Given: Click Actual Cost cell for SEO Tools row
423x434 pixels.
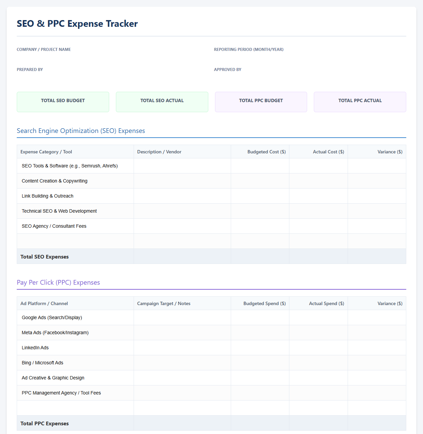Looking at the screenshot, I should tap(319, 166).
